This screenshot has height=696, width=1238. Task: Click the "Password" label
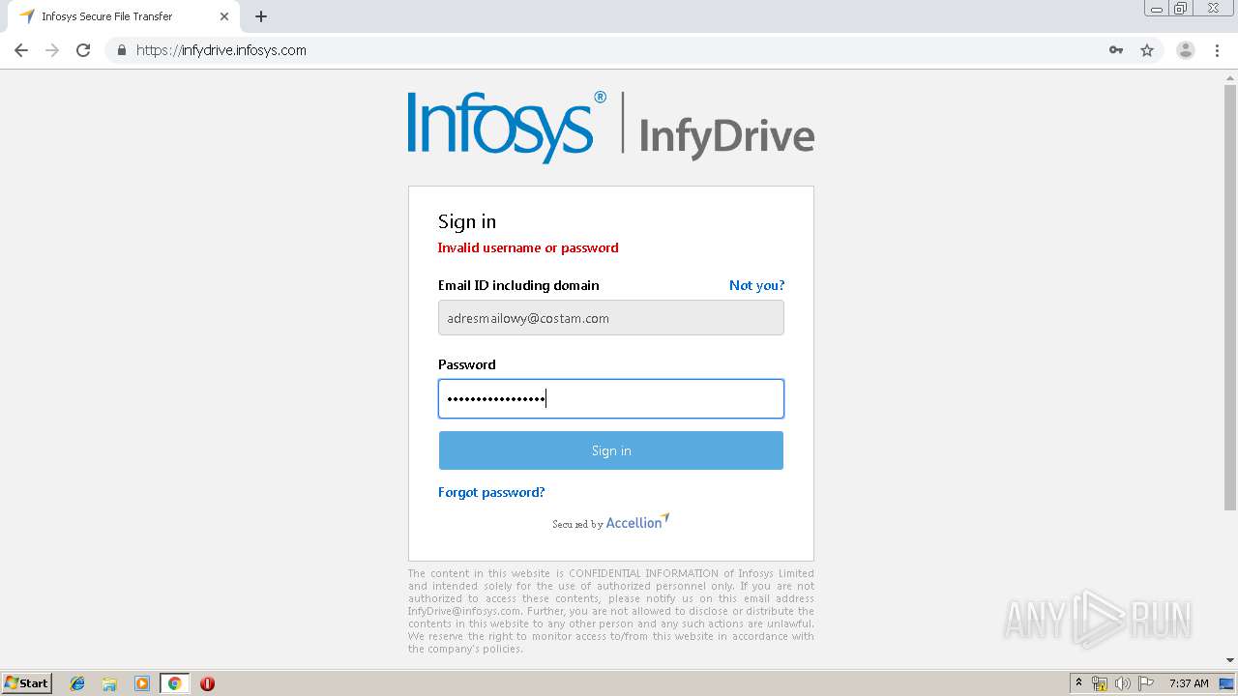467,364
